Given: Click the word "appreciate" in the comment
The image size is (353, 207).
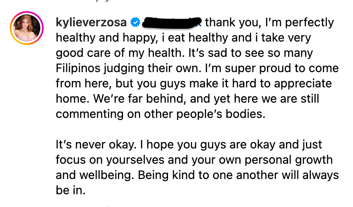Looking at the screenshot, I should click(x=303, y=84).
